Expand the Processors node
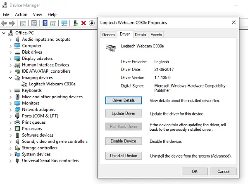Viewport: 248px width, 184px height. pyautogui.click(x=10, y=129)
